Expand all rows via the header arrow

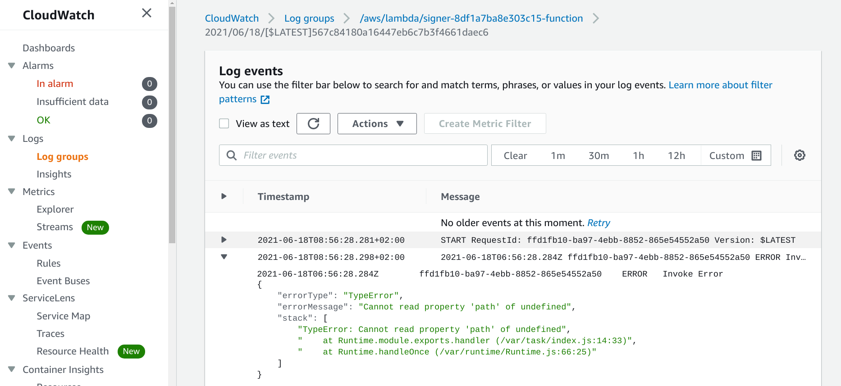[x=224, y=196]
